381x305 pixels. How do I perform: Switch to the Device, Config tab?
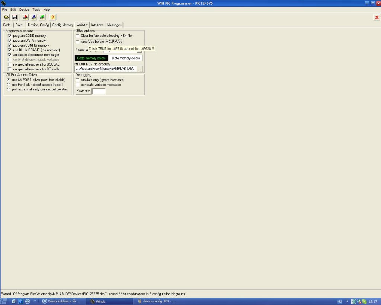click(38, 25)
